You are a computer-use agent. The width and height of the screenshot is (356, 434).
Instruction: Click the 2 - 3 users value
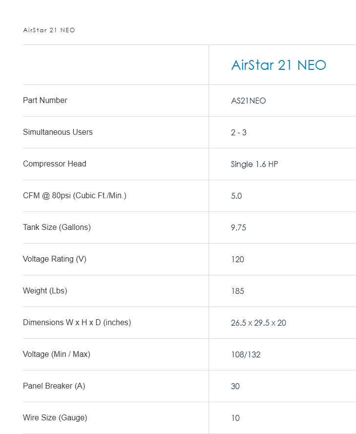[x=238, y=132]
